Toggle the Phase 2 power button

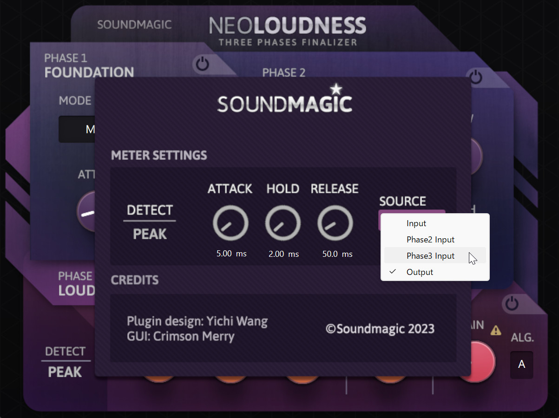coord(476,77)
